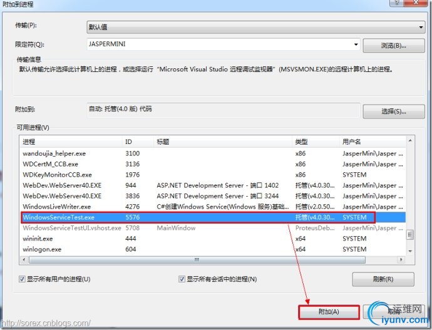The width and height of the screenshot is (432, 330).
Task: Click the 托管(v2.0.50... type cell
Action: (x=315, y=207)
